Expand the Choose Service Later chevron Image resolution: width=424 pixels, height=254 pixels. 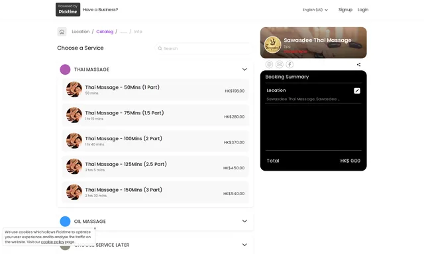point(244,245)
